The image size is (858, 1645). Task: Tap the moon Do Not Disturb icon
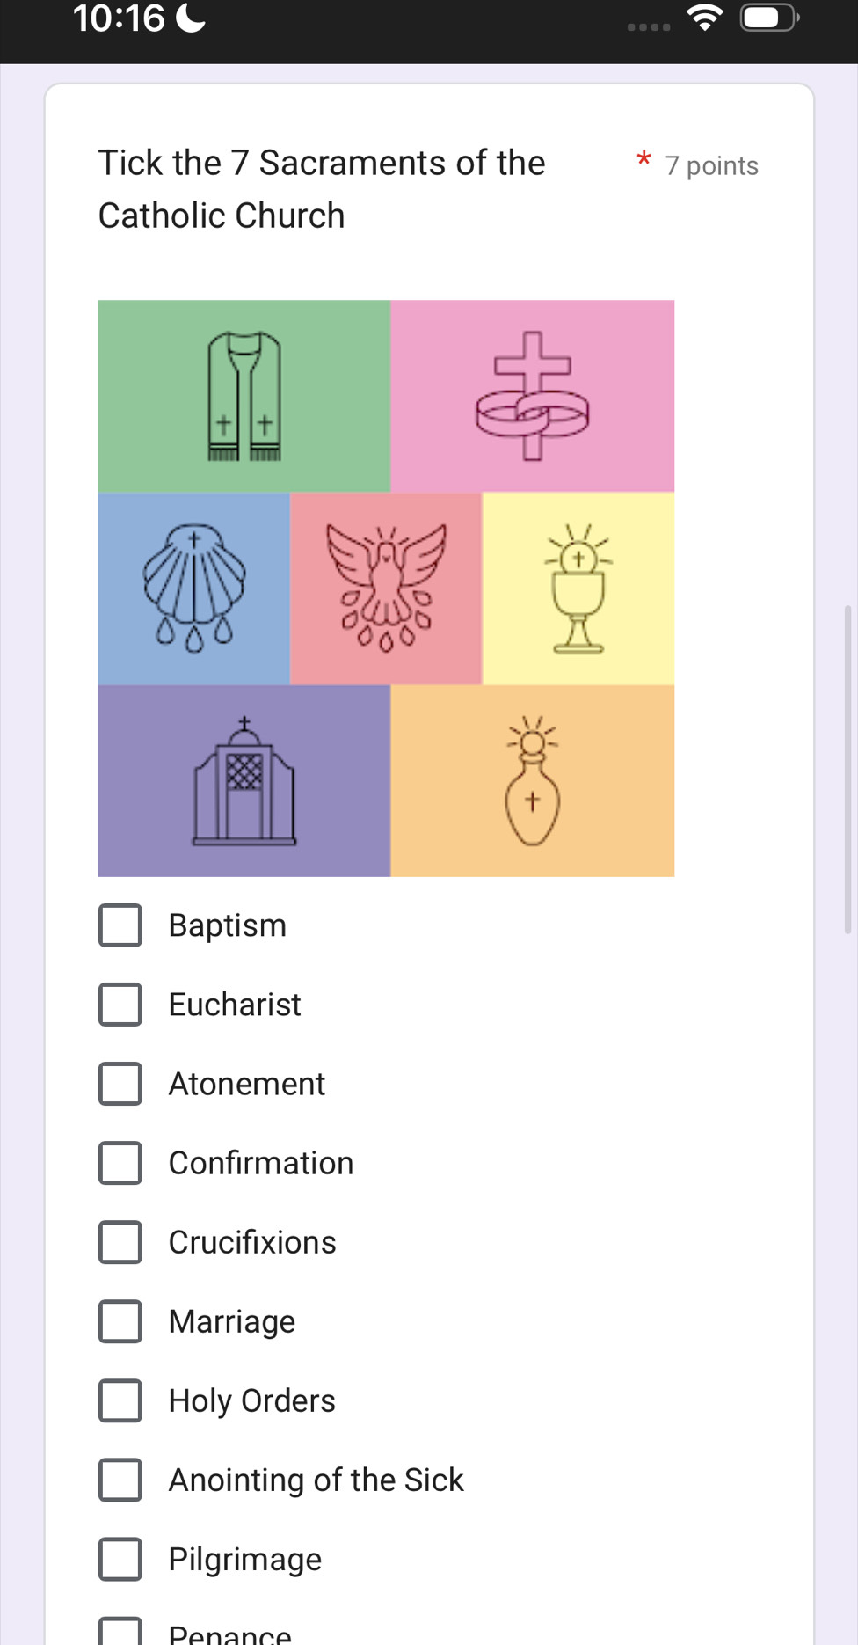pyautogui.click(x=191, y=18)
